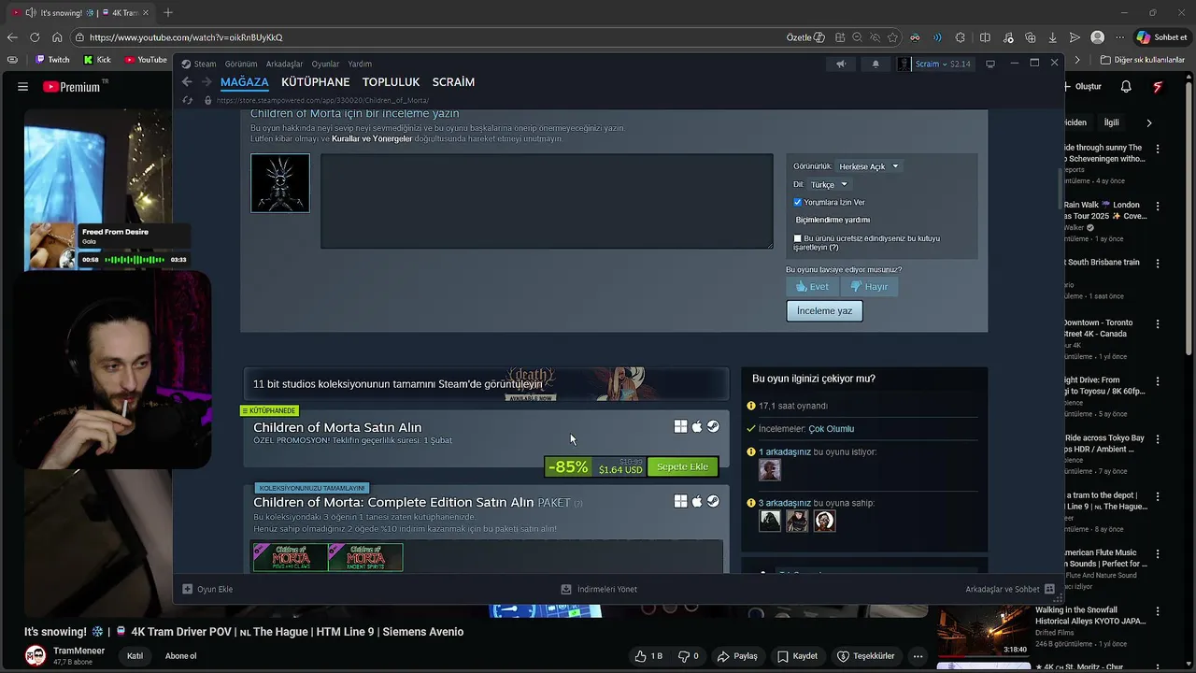Open Children of Morta Paws and Claws thumbnail

tap(291, 557)
